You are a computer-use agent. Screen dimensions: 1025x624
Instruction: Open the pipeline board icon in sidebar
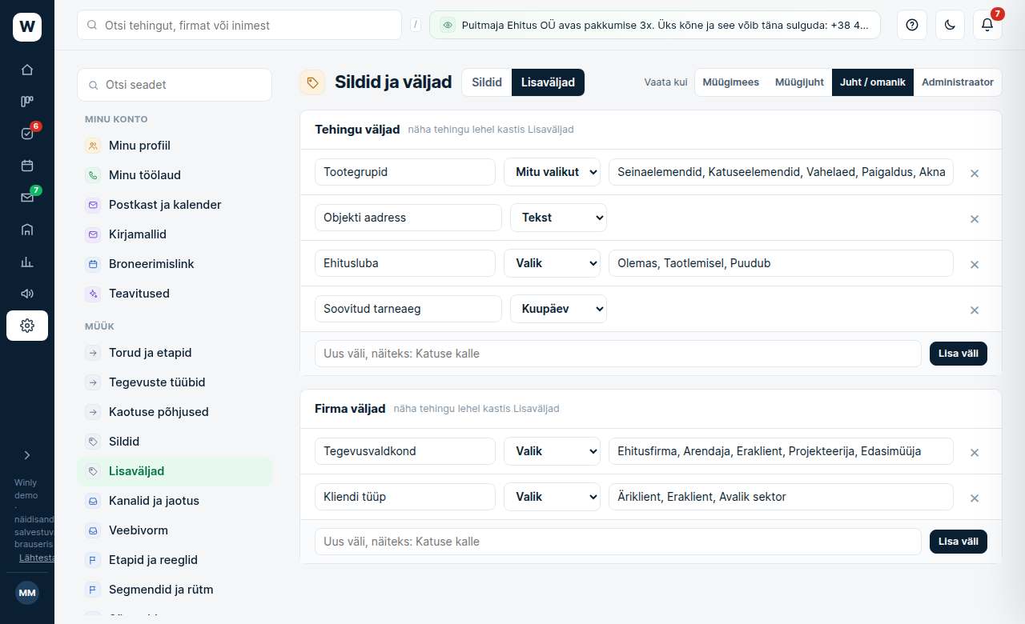[27, 102]
